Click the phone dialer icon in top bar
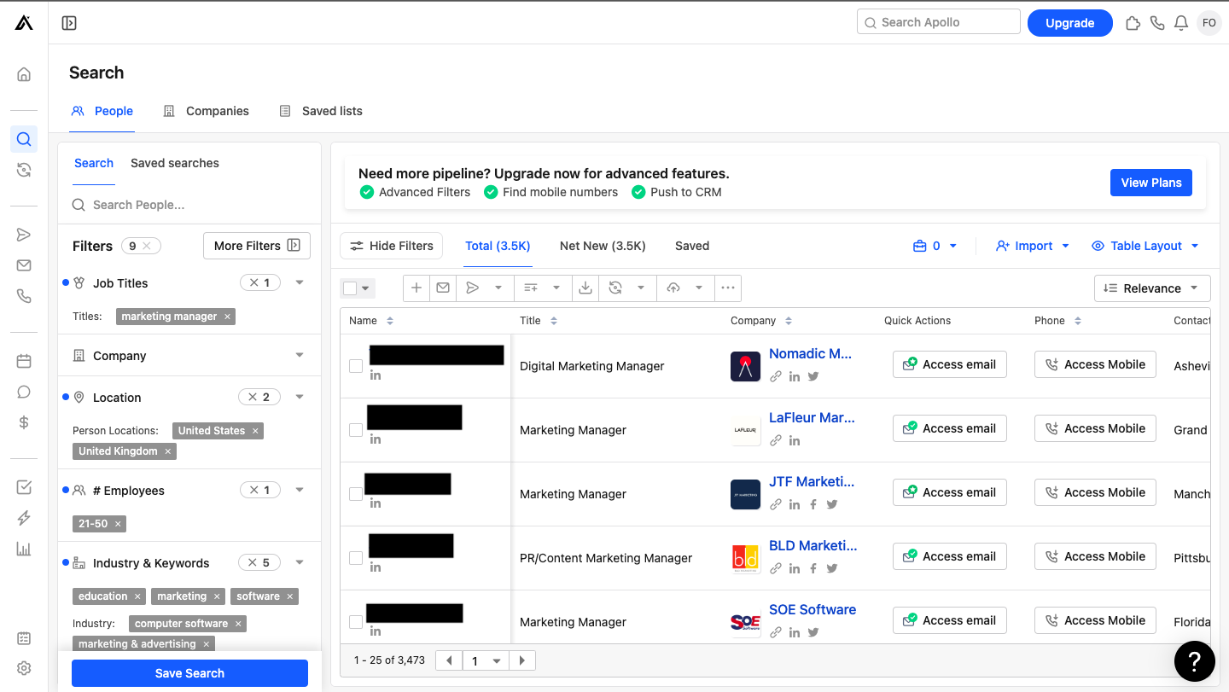The width and height of the screenshot is (1229, 692). click(x=1157, y=23)
